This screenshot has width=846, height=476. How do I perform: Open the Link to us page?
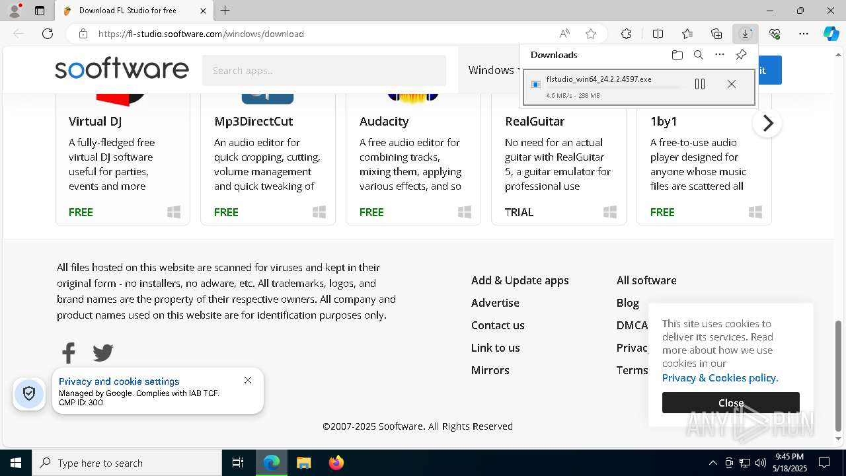pyautogui.click(x=496, y=348)
